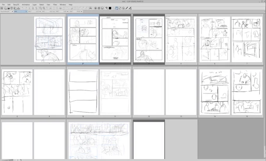The width and height of the screenshot is (266, 161).
Task: Select page 3 thumbnail
Action: (x=115, y=39)
